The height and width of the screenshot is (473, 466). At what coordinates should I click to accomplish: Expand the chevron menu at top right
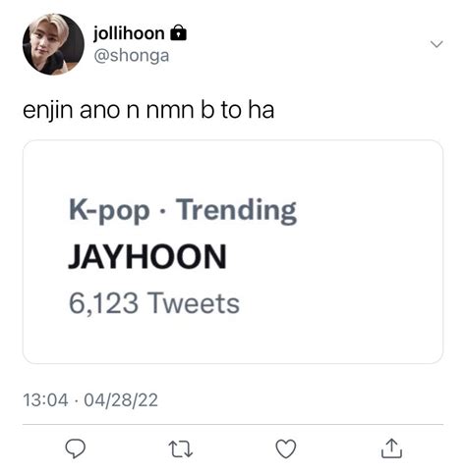click(437, 44)
